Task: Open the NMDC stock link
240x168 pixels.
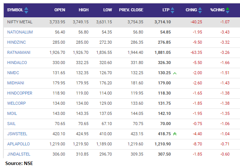Action: coord(13,73)
